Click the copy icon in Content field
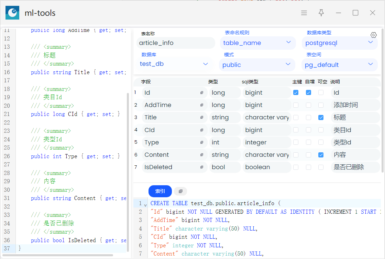Screen dimensions: 385x259 pyautogui.click(x=202, y=155)
